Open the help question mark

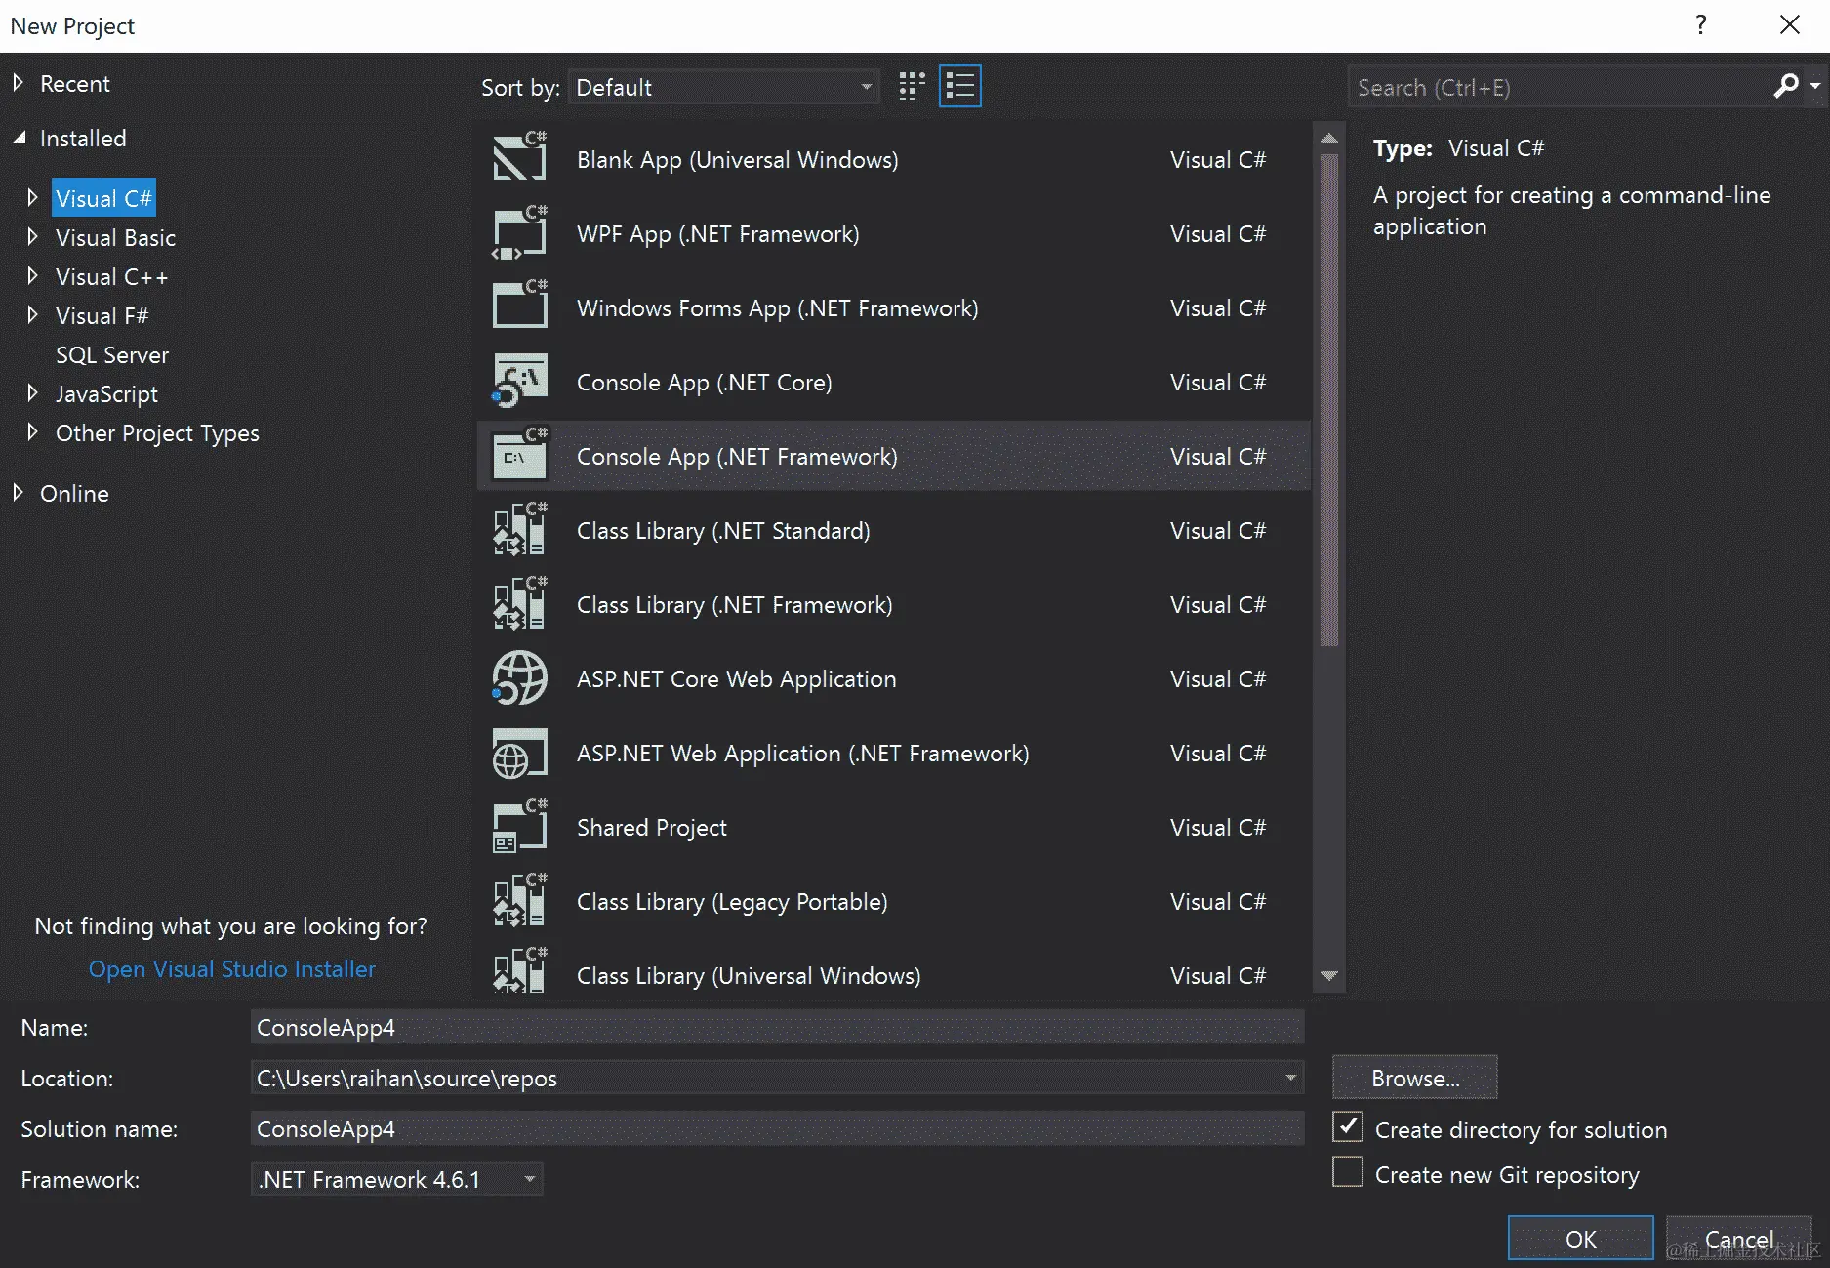1701,24
